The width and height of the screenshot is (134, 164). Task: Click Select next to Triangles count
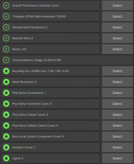tap(117, 16)
